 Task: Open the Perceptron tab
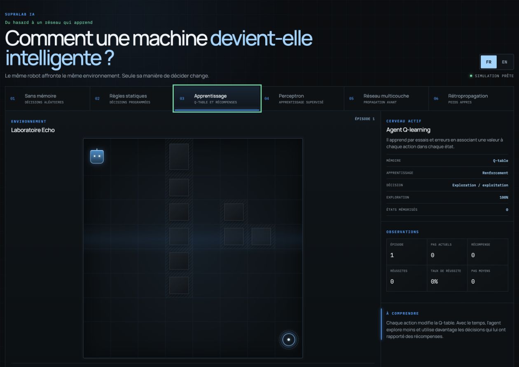coord(302,99)
